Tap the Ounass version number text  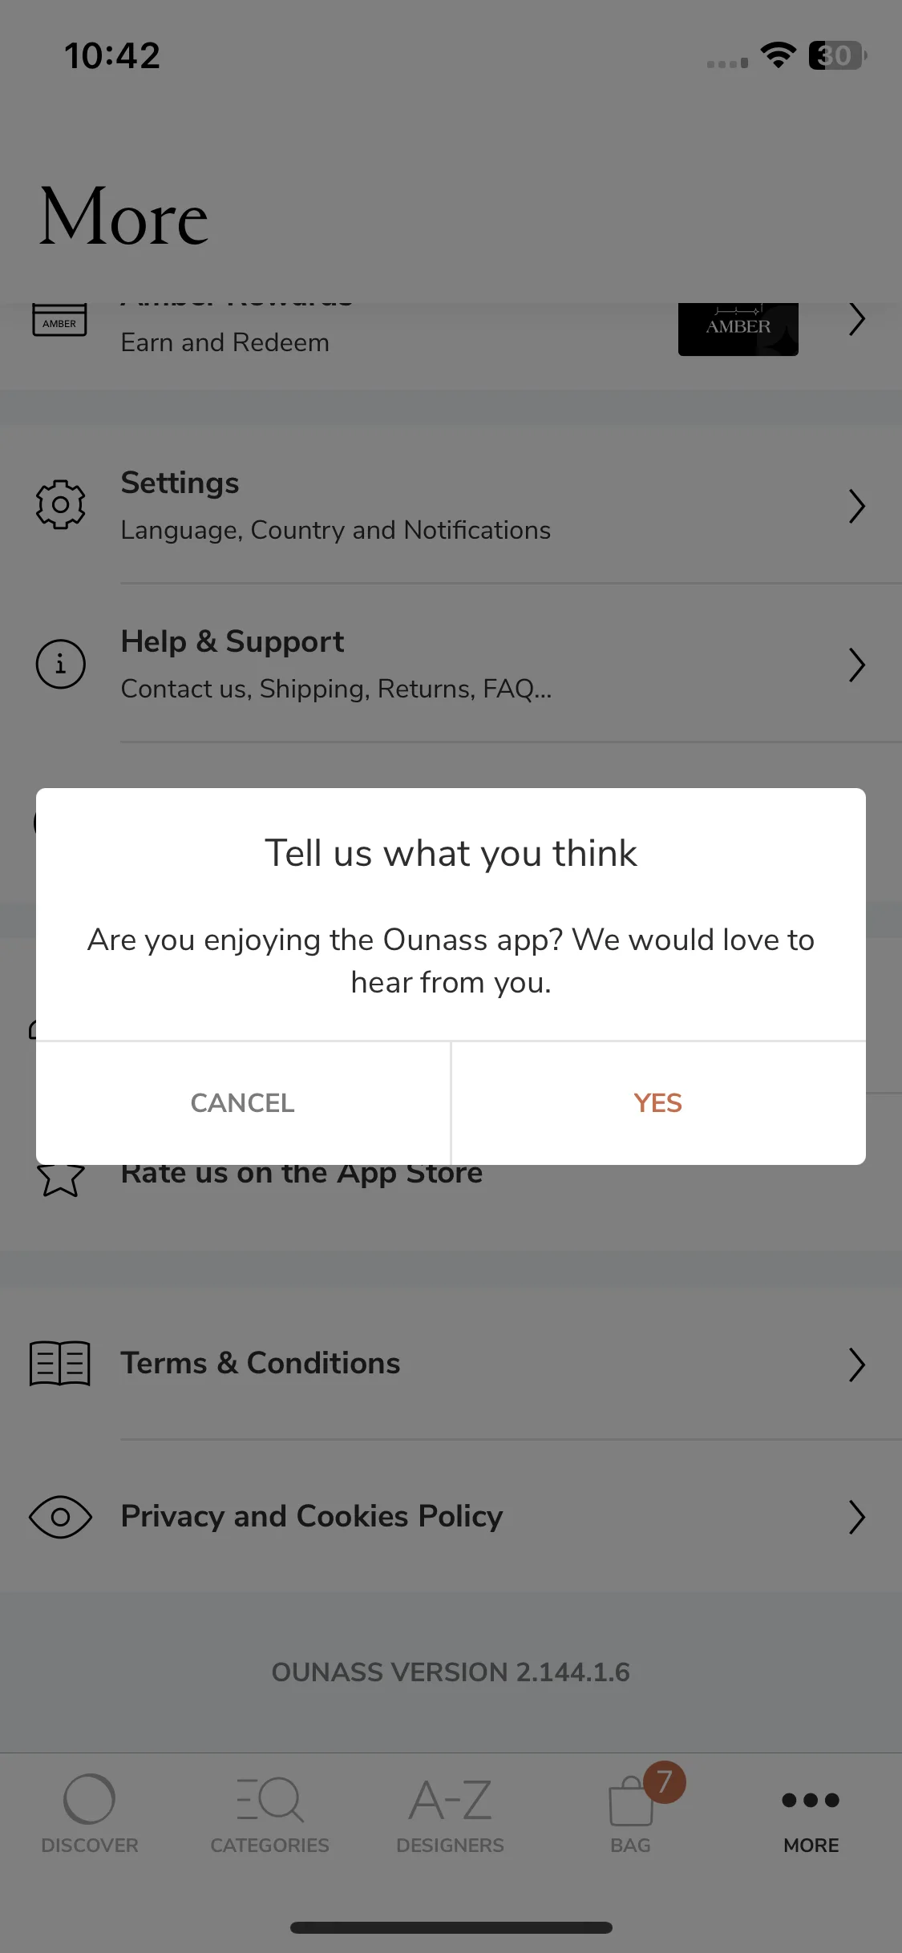451,1672
